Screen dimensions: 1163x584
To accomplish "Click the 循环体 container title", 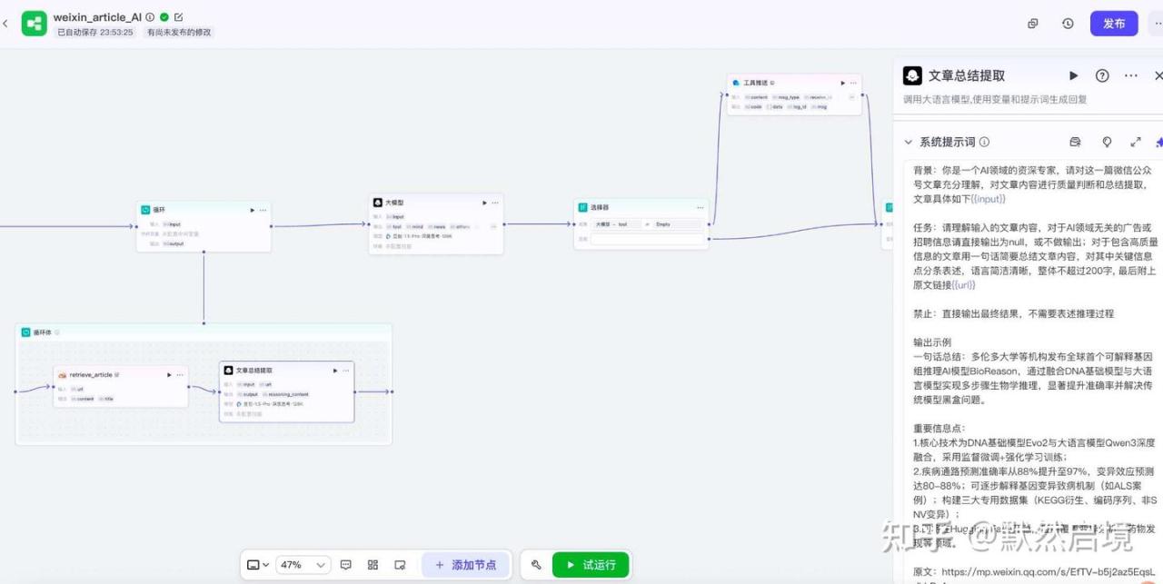I will (43, 332).
